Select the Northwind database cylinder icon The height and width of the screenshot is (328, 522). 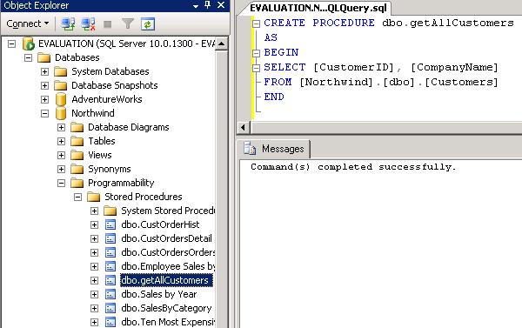point(61,113)
